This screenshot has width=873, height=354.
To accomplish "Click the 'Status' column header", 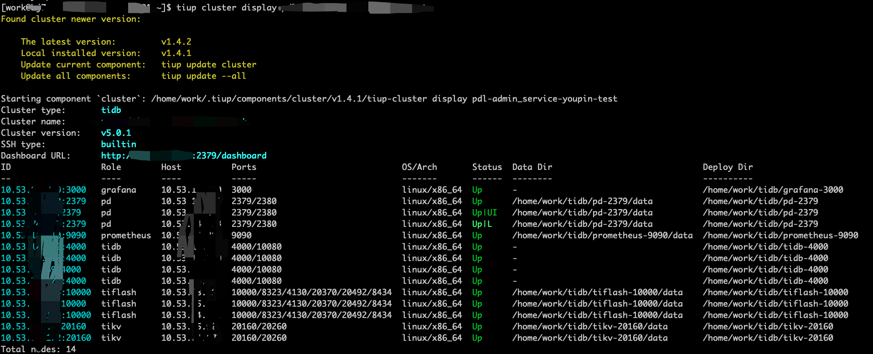I will click(x=486, y=167).
